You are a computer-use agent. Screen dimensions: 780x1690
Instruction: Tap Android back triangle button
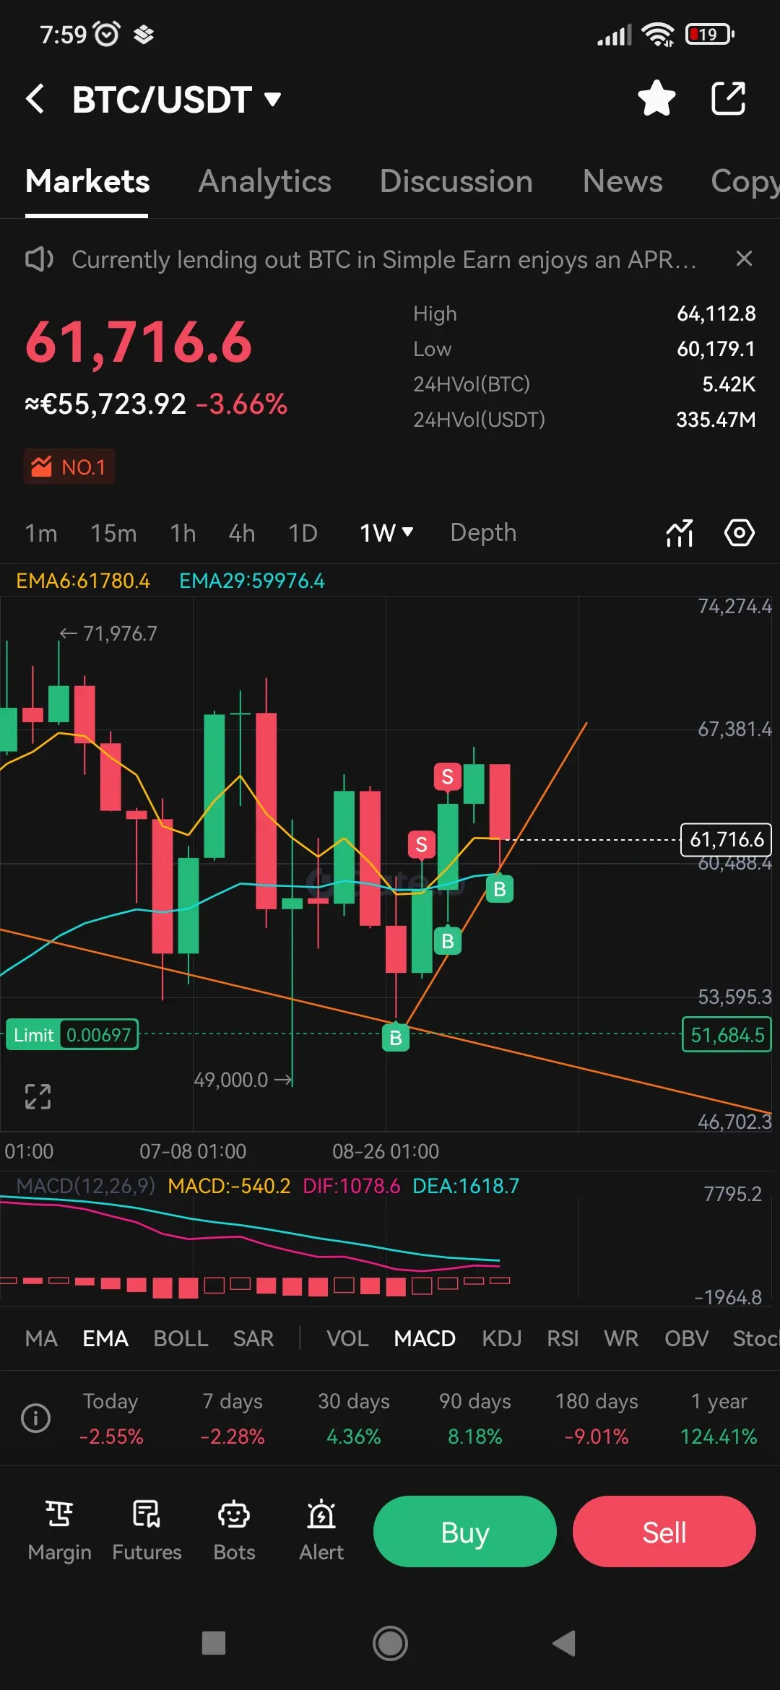tap(564, 1643)
